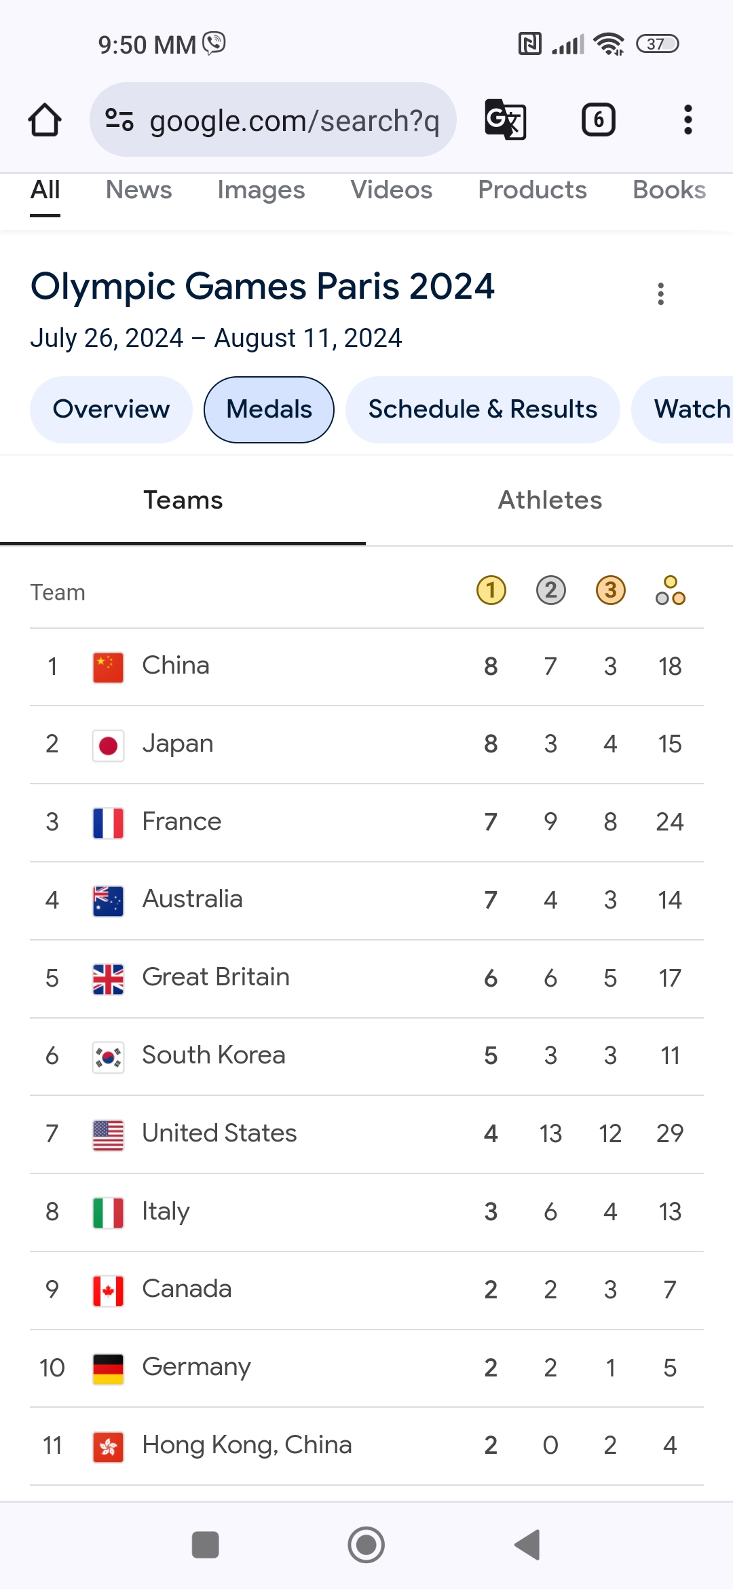Select the Overview chip
Image resolution: width=733 pixels, height=1589 pixels.
coord(111,409)
